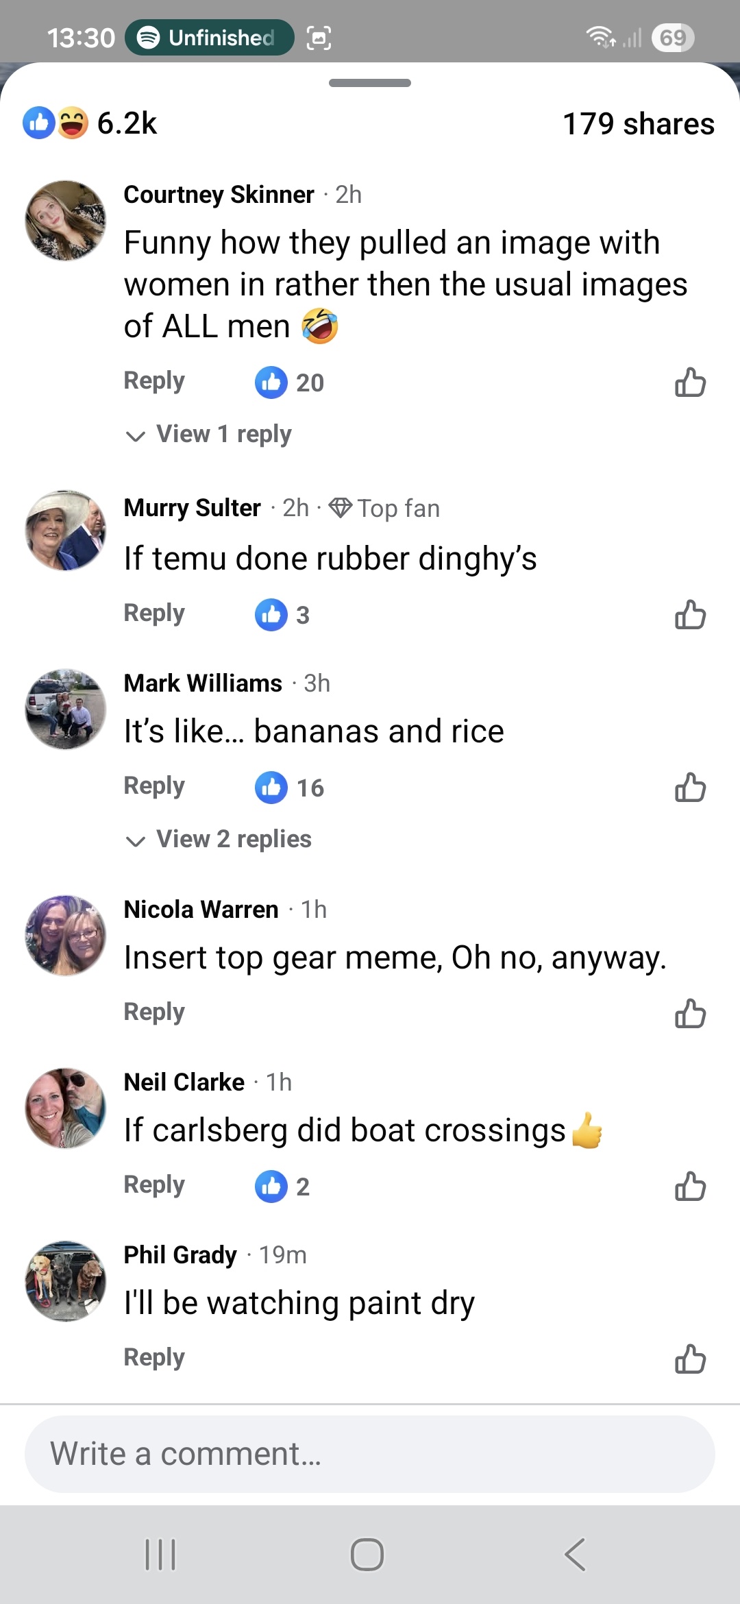Reply to Murry Sulter's comment

pyautogui.click(x=154, y=613)
